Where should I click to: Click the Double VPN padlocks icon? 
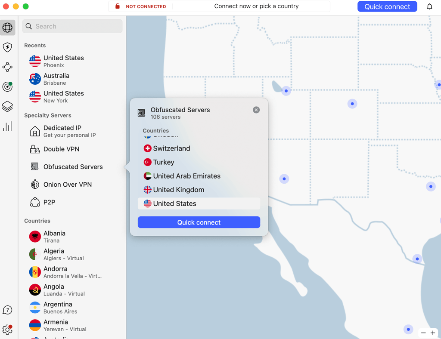[x=35, y=149]
